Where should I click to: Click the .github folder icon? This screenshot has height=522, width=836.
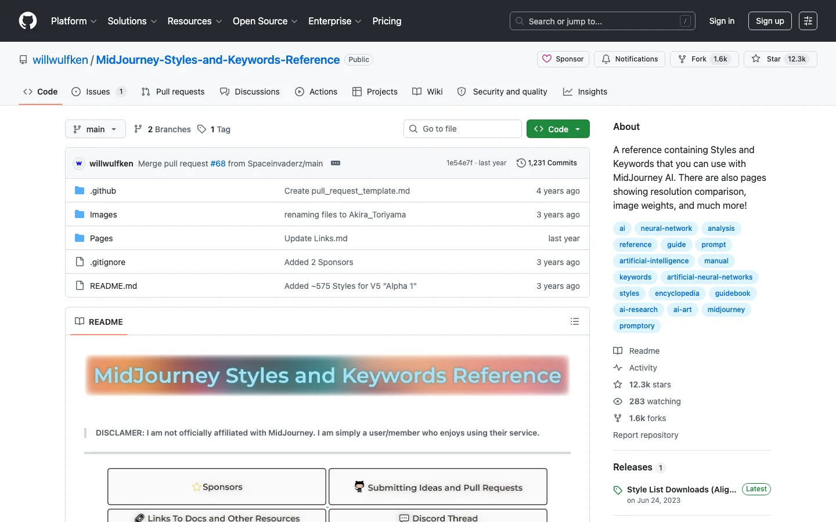[80, 191]
